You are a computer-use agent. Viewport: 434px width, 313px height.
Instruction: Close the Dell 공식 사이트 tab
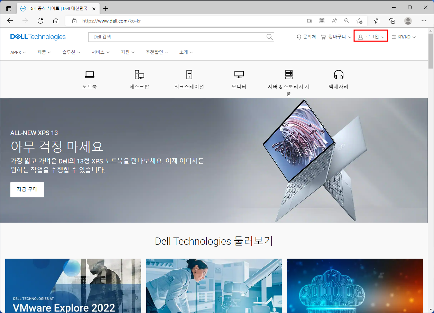(94, 8)
